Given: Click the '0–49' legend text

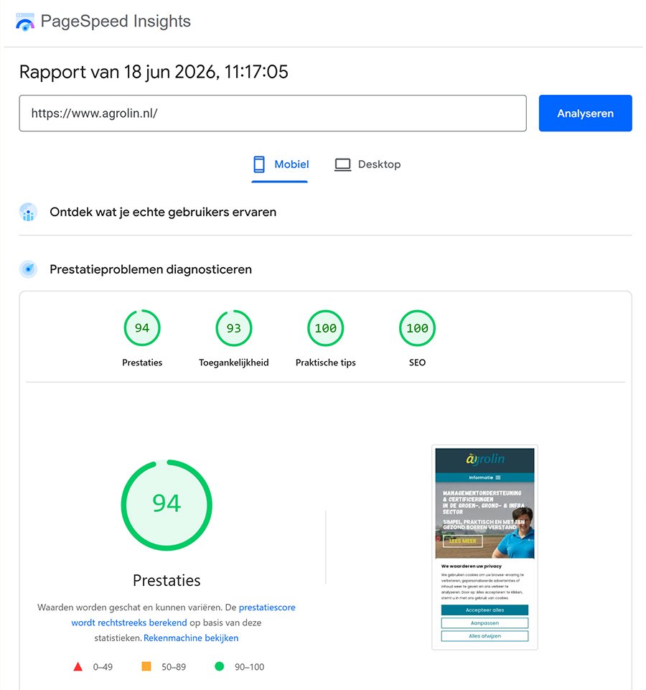Looking at the screenshot, I should 103,667.
